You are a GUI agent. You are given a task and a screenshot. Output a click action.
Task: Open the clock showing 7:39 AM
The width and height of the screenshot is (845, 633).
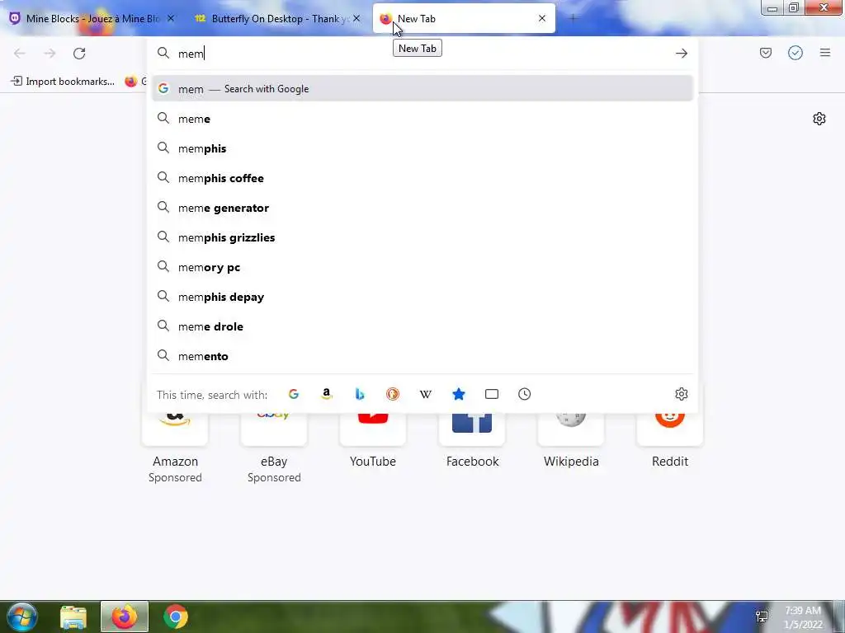tap(803, 617)
